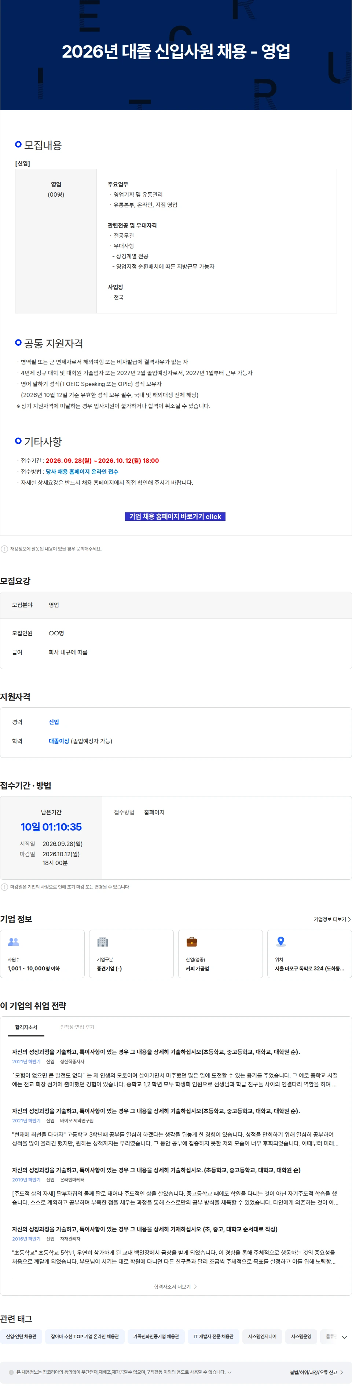Click the blue circle bullet beside 기타사항
The width and height of the screenshot is (352, 1391).
tap(18, 441)
